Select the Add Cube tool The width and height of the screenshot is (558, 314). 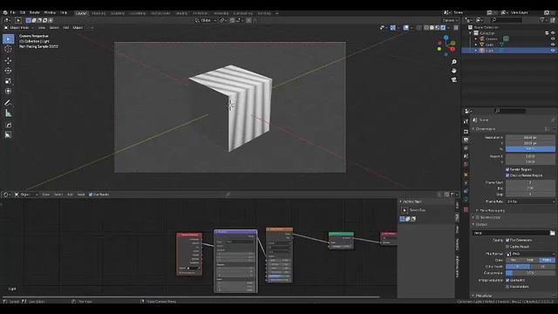point(8,125)
